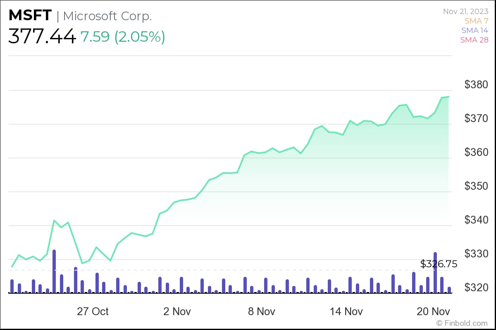Click the $320 price axis label

pyautogui.click(x=476, y=288)
